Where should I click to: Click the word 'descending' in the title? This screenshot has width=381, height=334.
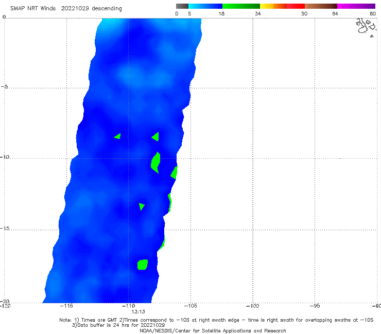107,9
